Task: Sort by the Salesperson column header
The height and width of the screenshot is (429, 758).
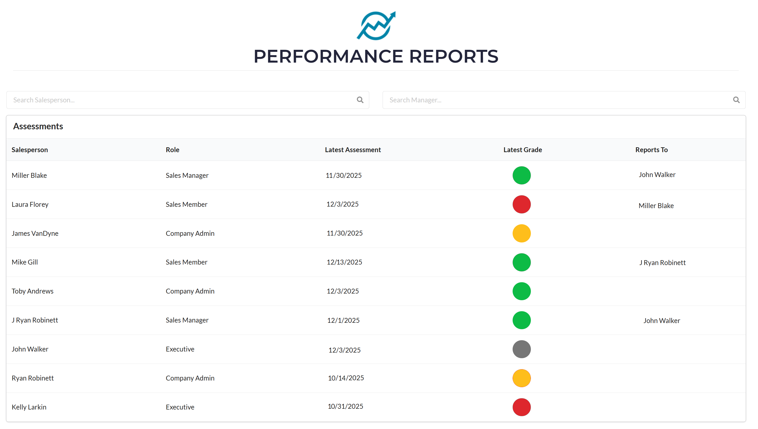Action: click(30, 150)
